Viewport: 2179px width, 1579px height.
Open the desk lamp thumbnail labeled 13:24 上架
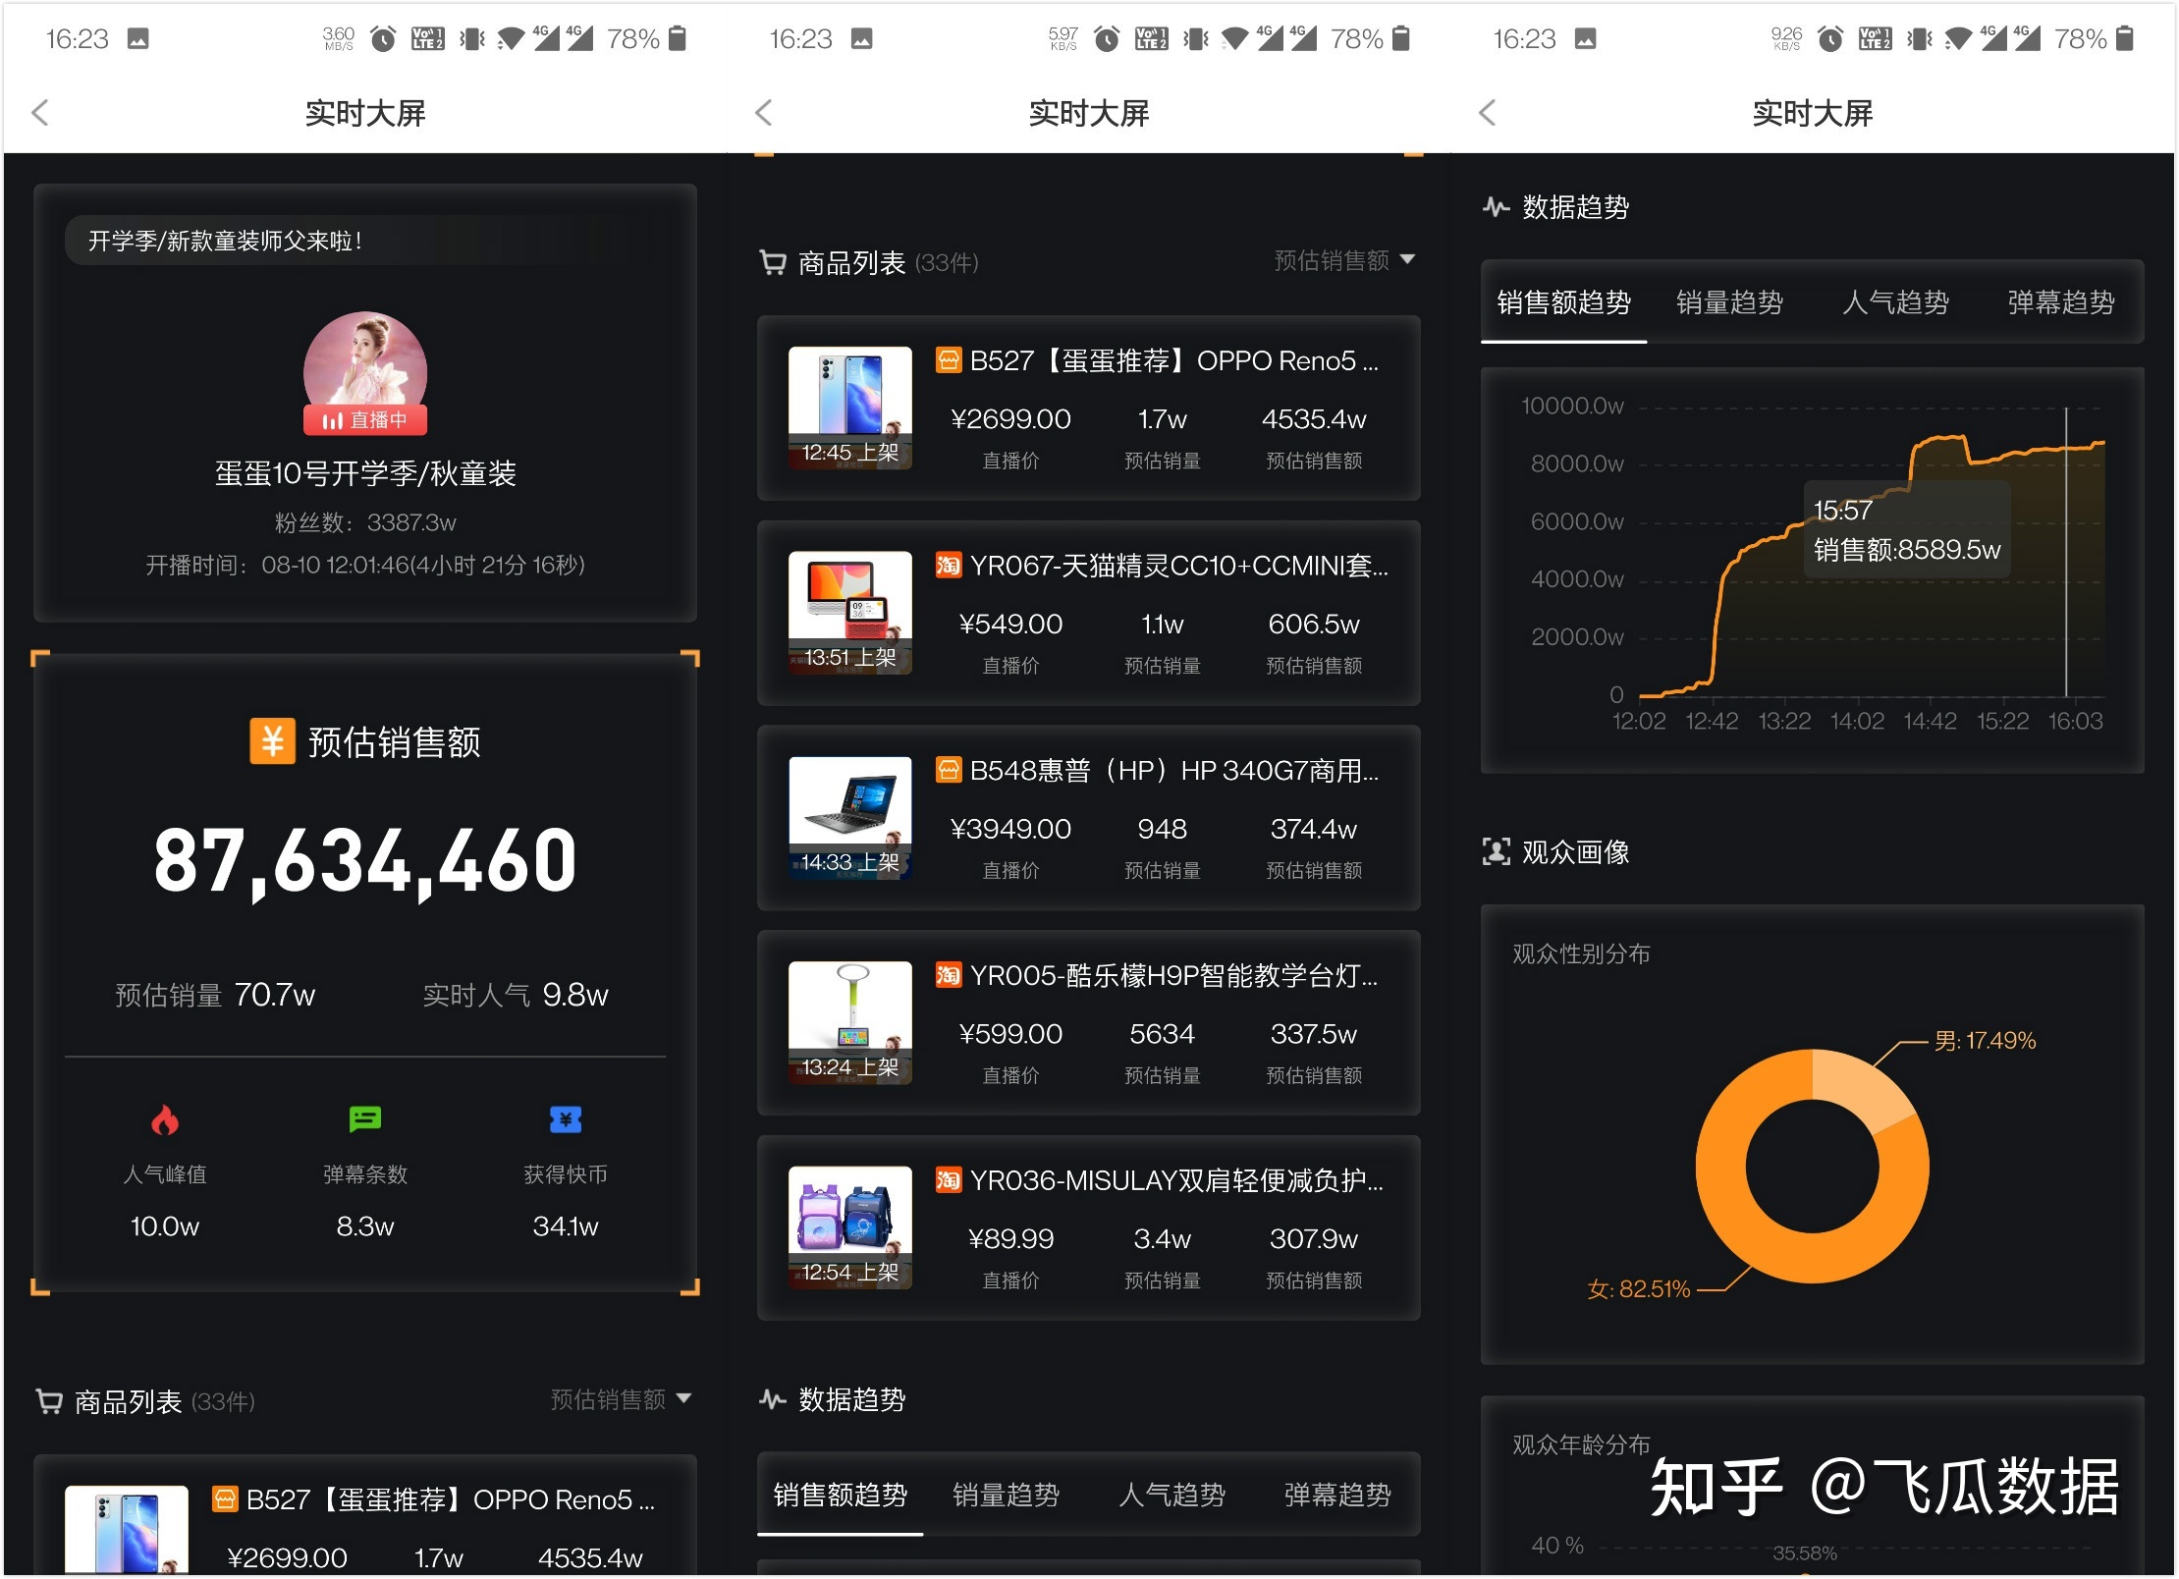pos(850,1022)
